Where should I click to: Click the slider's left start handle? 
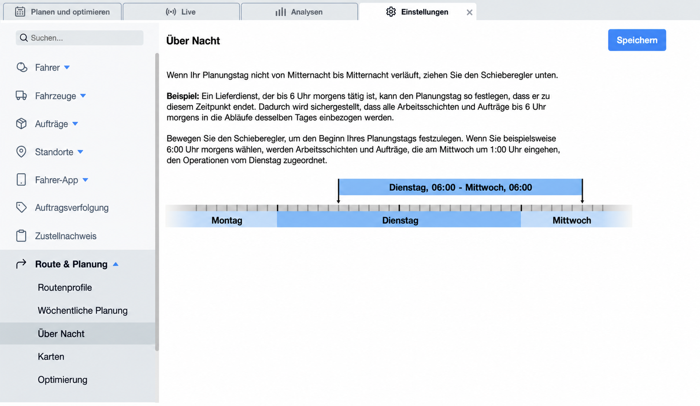click(338, 191)
